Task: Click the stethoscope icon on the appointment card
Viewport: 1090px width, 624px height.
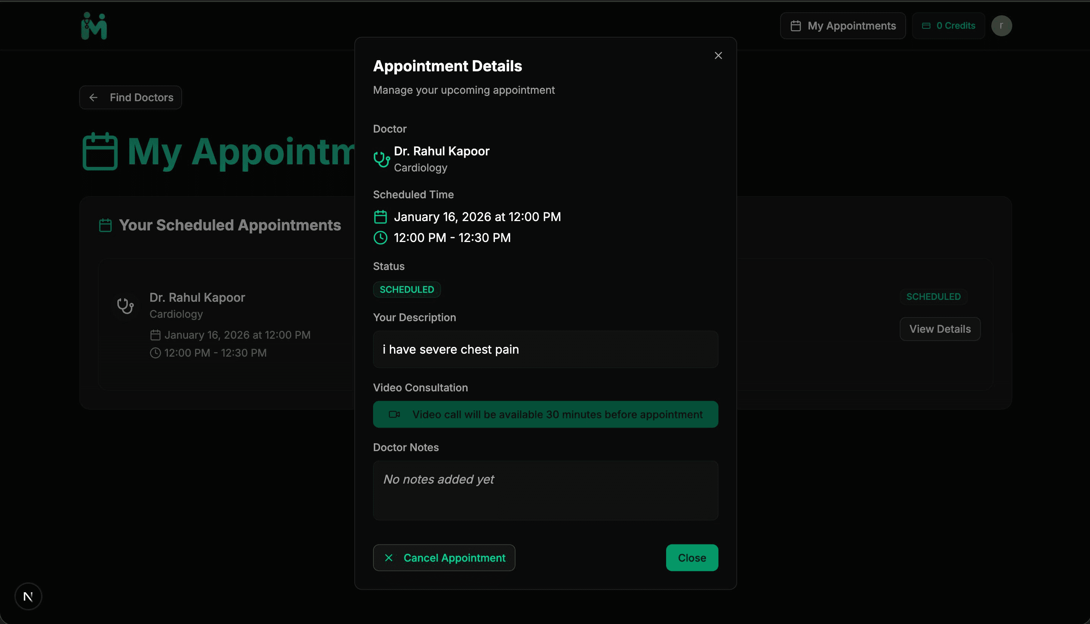Action: click(x=125, y=305)
